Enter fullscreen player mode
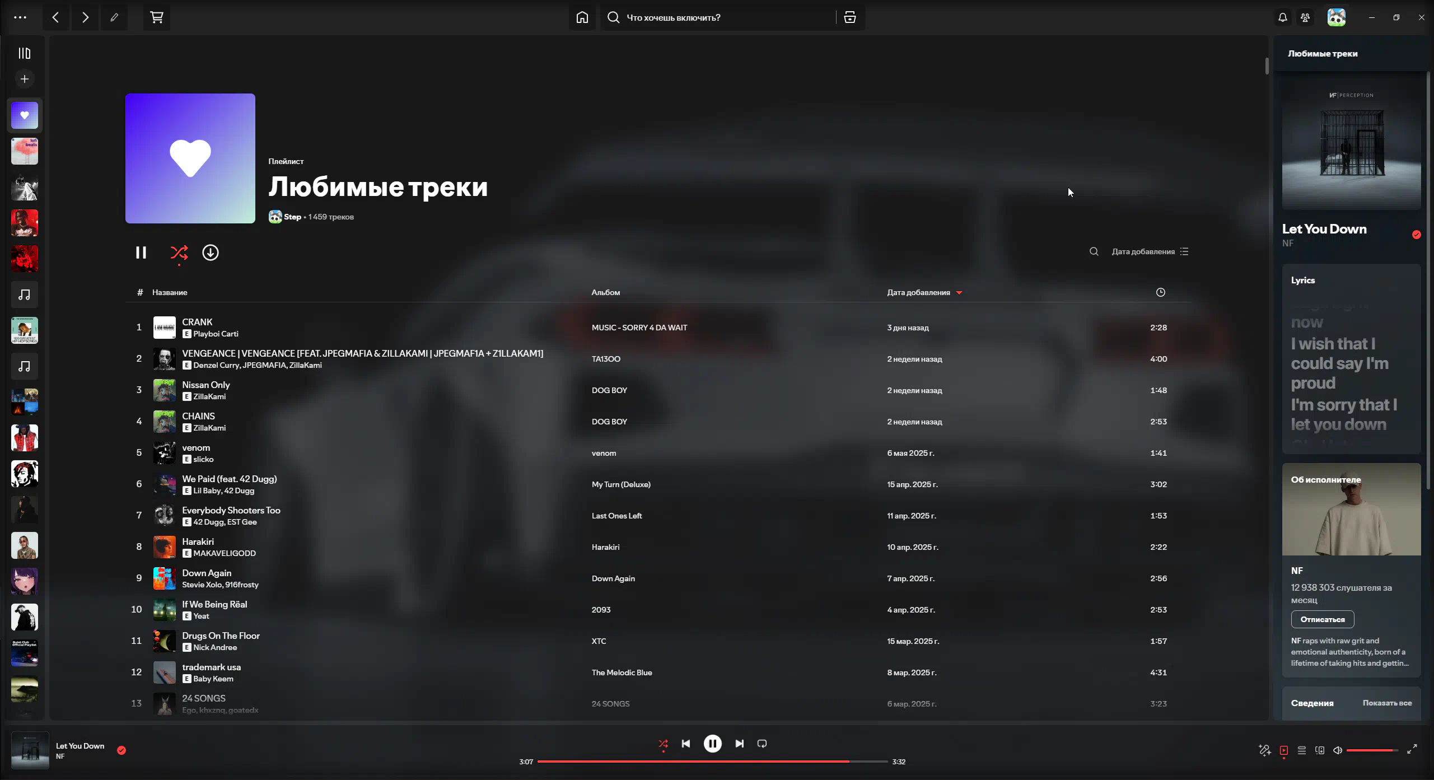This screenshot has height=780, width=1434. tap(1412, 749)
